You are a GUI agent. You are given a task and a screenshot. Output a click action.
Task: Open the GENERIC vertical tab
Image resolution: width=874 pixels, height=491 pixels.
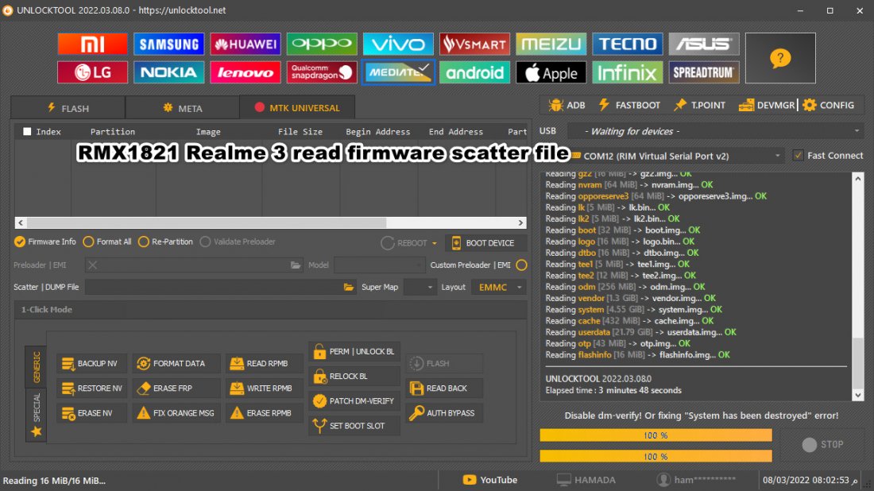tap(37, 367)
